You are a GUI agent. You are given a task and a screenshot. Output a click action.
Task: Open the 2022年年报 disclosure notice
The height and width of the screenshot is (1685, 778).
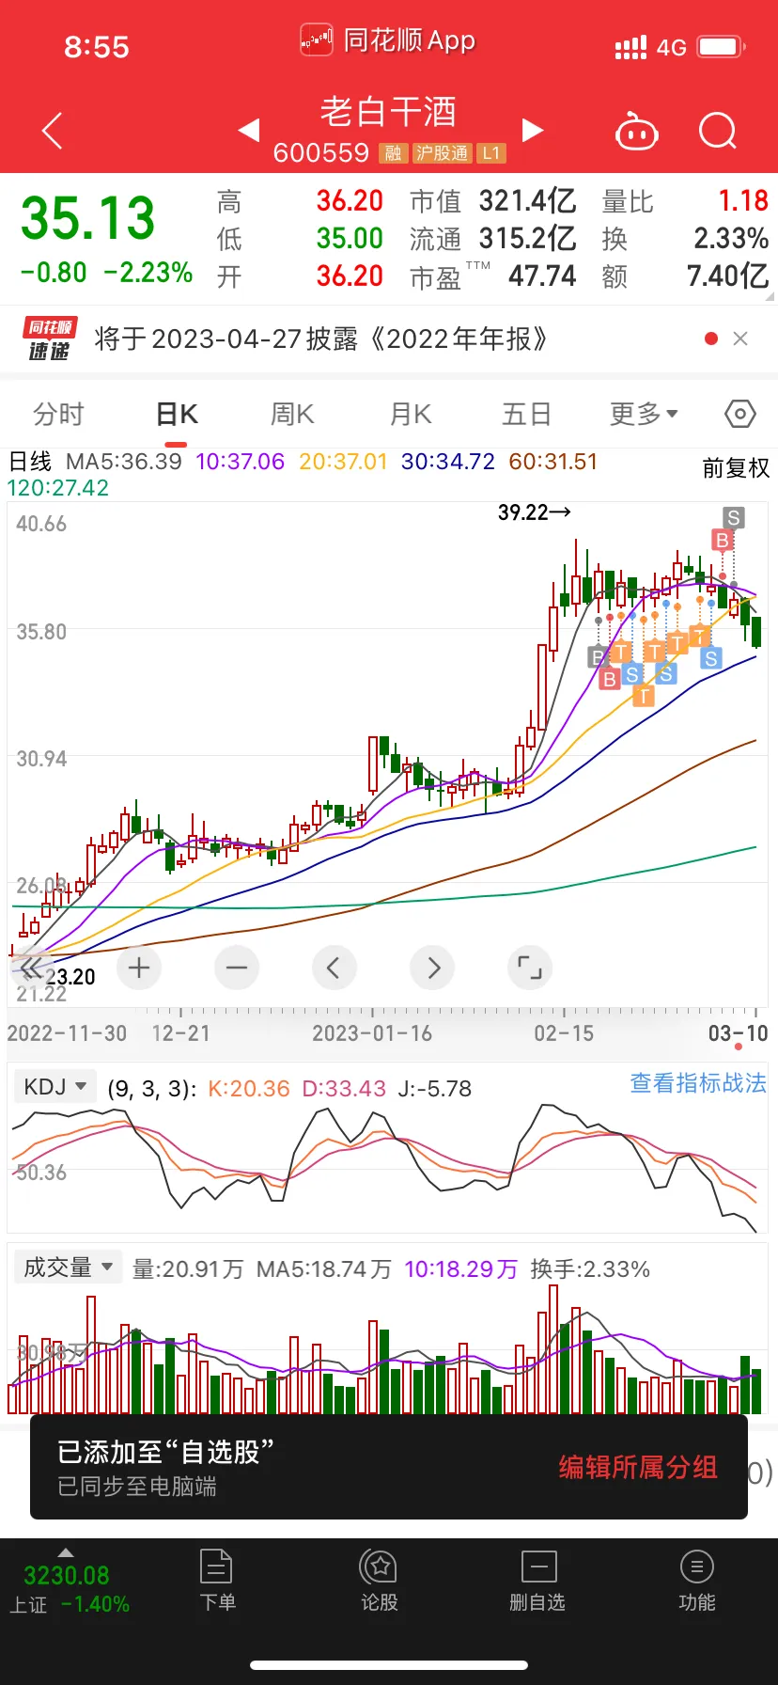pyautogui.click(x=321, y=339)
